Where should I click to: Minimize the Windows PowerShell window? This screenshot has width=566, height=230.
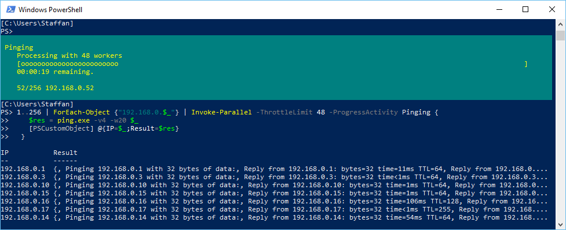[500, 9]
